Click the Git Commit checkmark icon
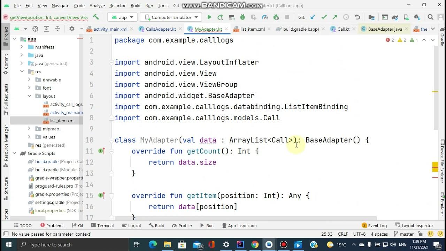Screen dimensions: 446x251 [324, 17]
